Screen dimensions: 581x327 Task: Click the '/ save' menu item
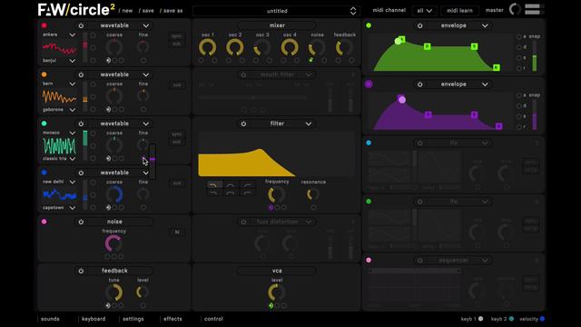click(x=146, y=11)
